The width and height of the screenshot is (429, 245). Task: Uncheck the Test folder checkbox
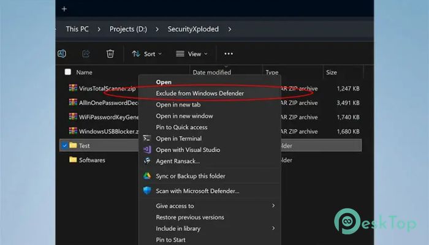tap(64, 146)
